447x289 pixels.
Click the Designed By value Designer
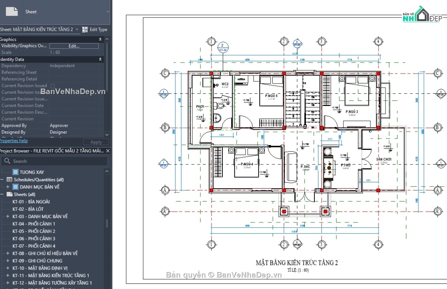click(58, 132)
